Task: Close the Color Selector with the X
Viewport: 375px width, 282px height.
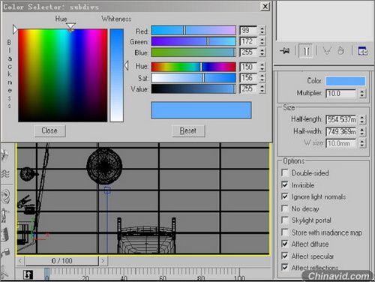Action: [265, 6]
